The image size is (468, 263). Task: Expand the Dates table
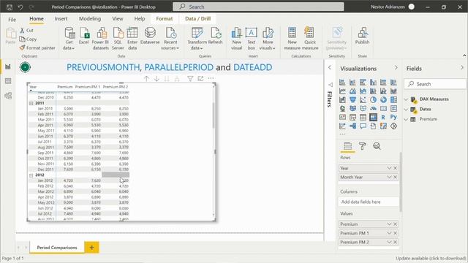click(x=407, y=110)
